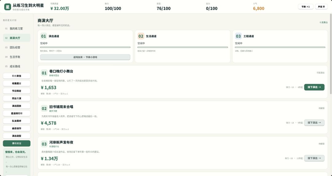The height and width of the screenshot is (176, 332).
Task: Click the 慢慢来，也会发光。 note
Action: [x=16, y=152]
